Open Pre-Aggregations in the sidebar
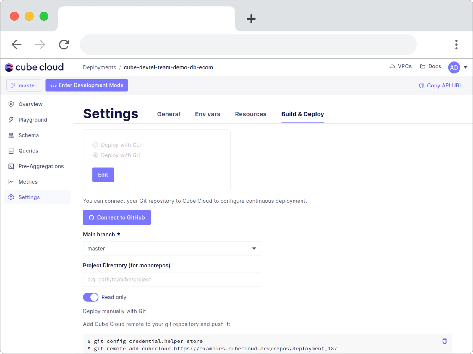This screenshot has width=473, height=354. pos(37,166)
